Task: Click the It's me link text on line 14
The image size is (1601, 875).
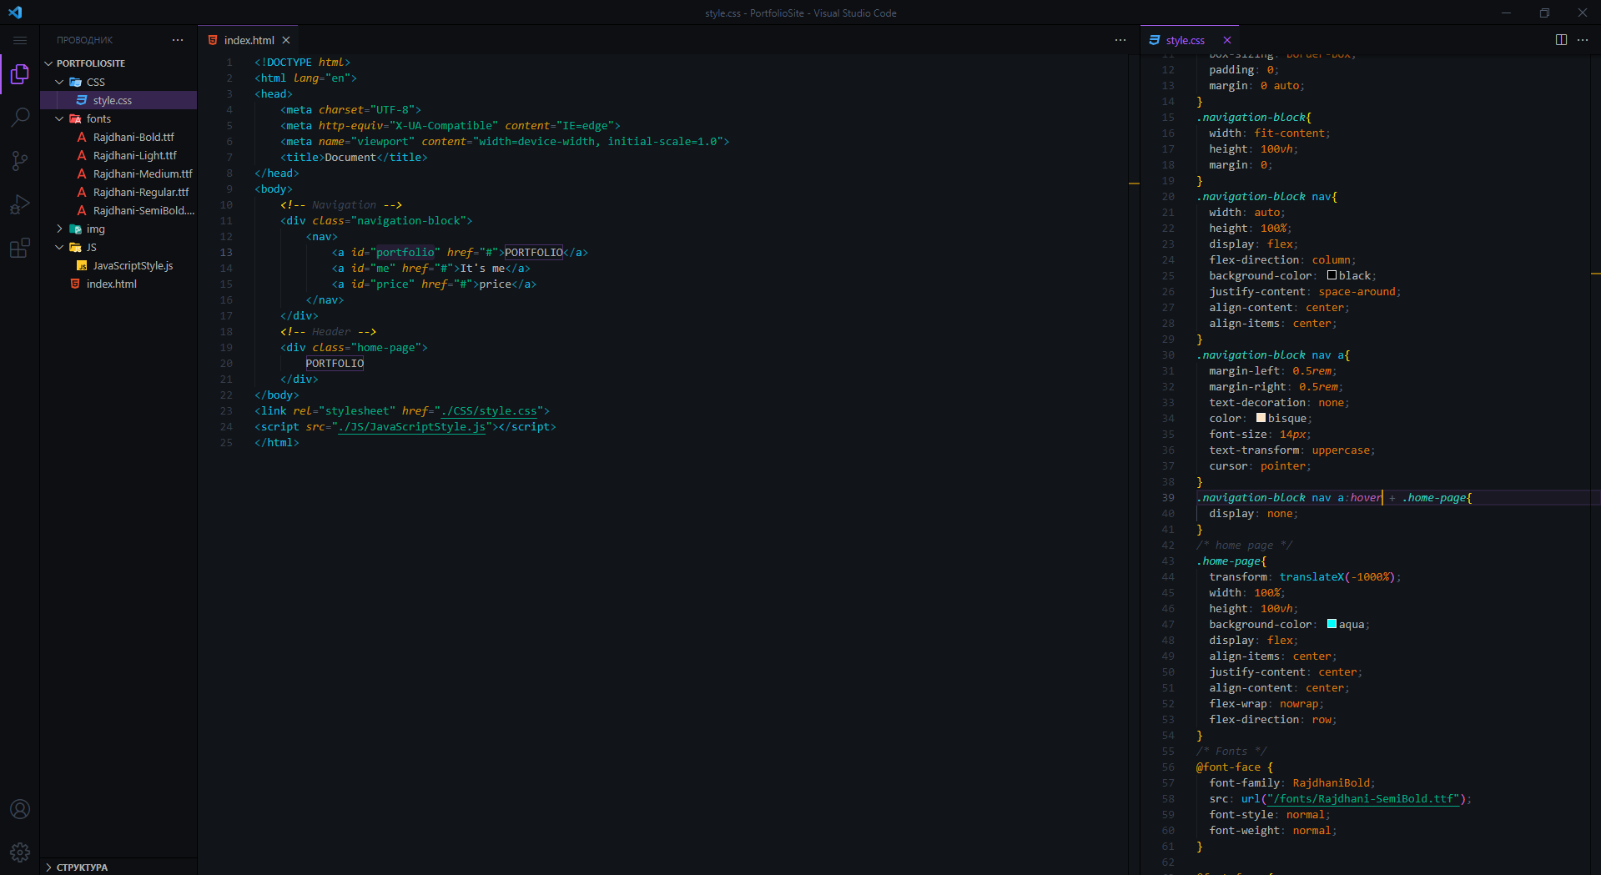Action: click(482, 269)
